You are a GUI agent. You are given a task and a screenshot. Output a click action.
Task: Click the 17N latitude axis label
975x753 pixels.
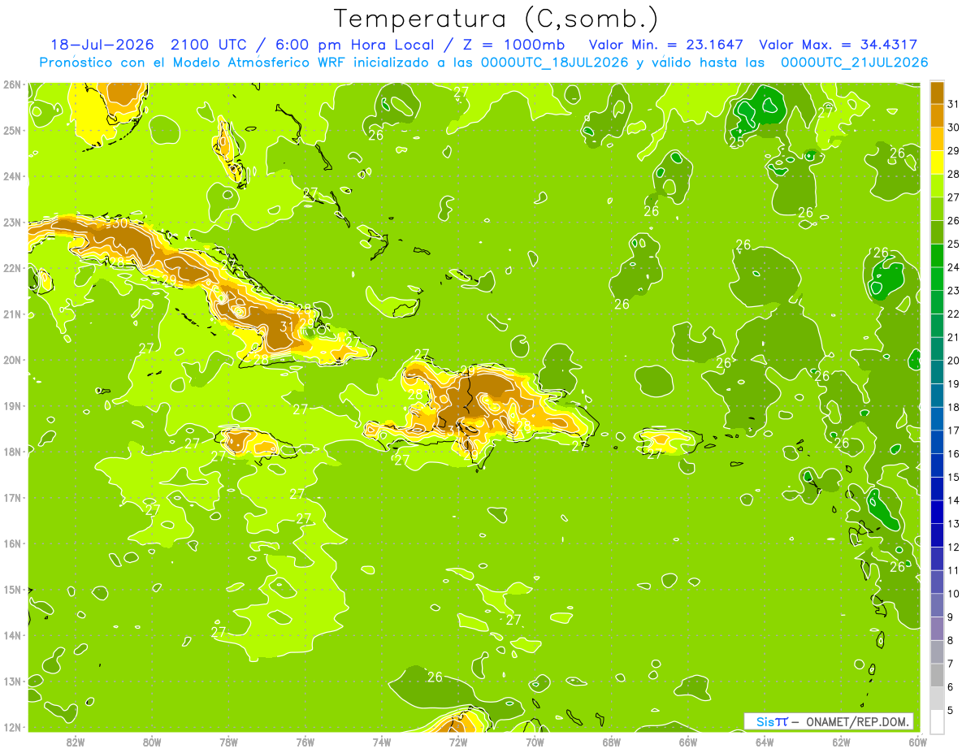click(11, 498)
